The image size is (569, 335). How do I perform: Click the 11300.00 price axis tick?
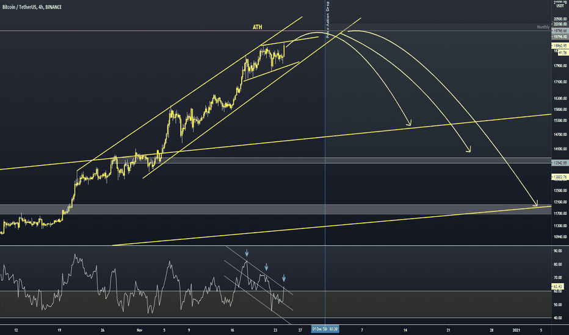(x=560, y=226)
